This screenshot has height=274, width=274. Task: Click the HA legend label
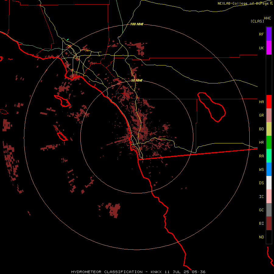261,102
